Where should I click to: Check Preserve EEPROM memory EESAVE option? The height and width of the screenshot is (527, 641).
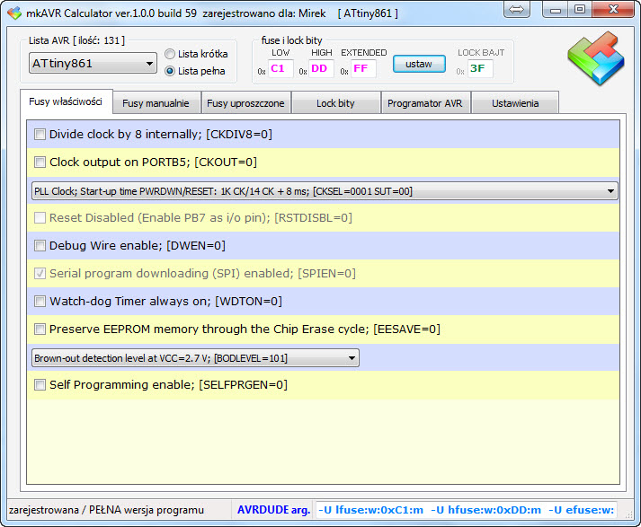point(40,329)
